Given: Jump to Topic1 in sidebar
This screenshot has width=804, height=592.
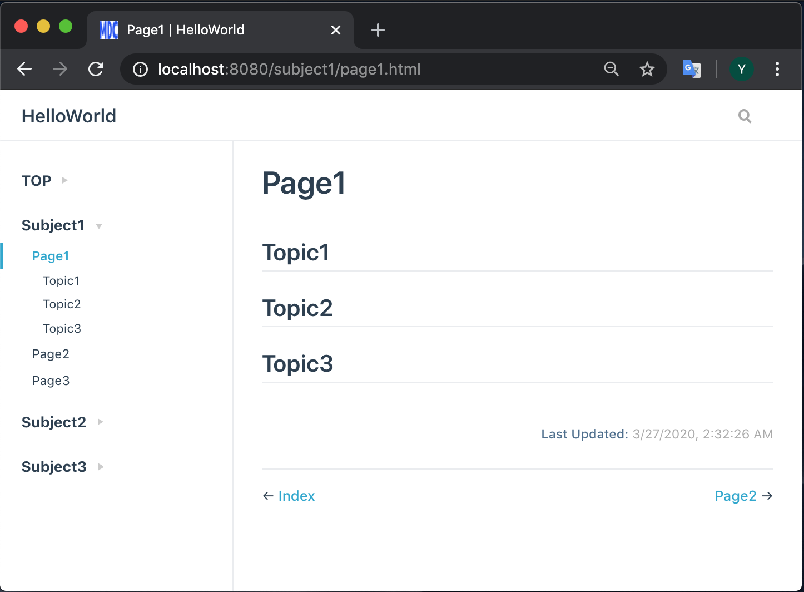Looking at the screenshot, I should (x=61, y=281).
